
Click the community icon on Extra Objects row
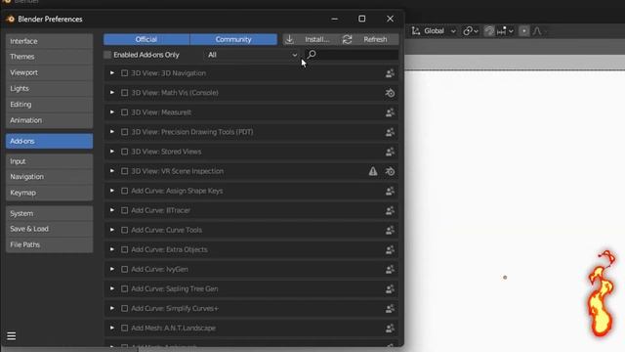click(390, 250)
